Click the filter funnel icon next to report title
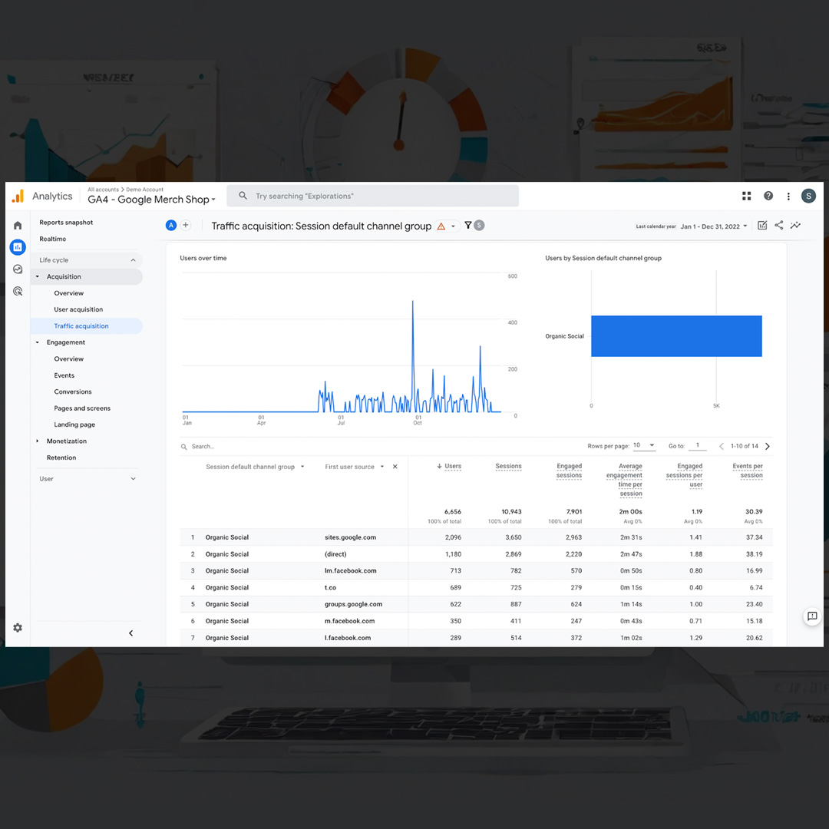 point(467,225)
